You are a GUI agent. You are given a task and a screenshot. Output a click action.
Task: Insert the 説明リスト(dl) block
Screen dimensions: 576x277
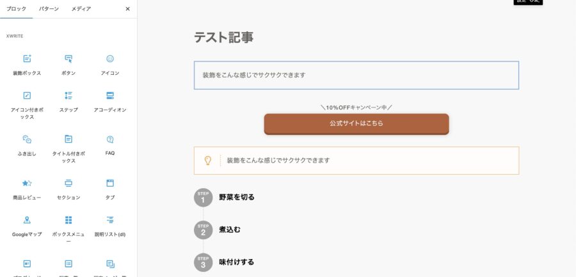(110, 226)
